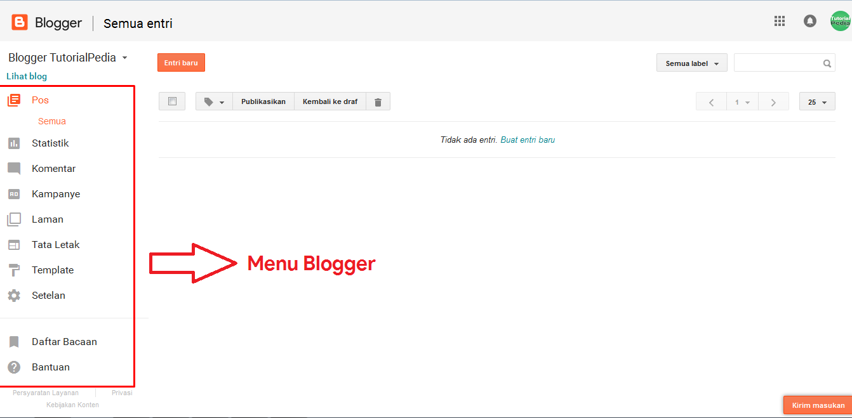Viewport: 852px width, 418px height.
Task: Delete selected entries with trash icon
Action: coord(378,101)
